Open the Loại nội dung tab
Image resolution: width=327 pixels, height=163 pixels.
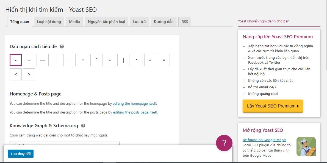tap(49, 22)
